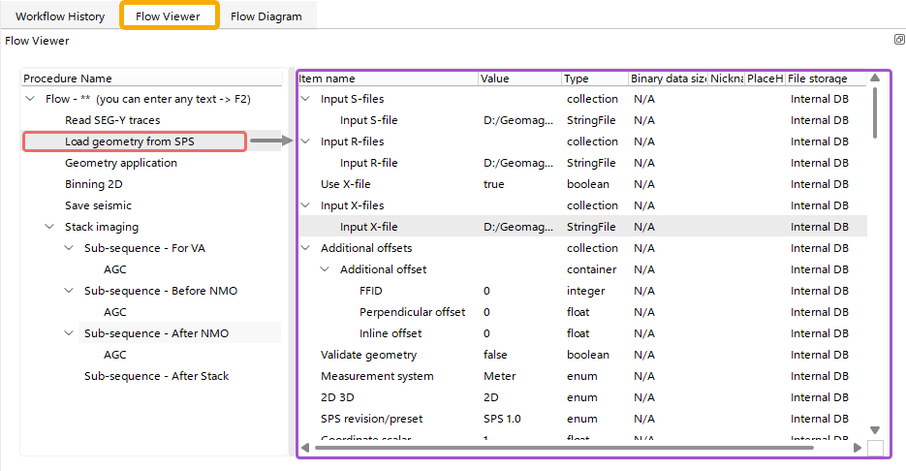Viewport: 906px width, 471px height.
Task: Select the Validate geometry item name
Action: pyautogui.click(x=368, y=355)
